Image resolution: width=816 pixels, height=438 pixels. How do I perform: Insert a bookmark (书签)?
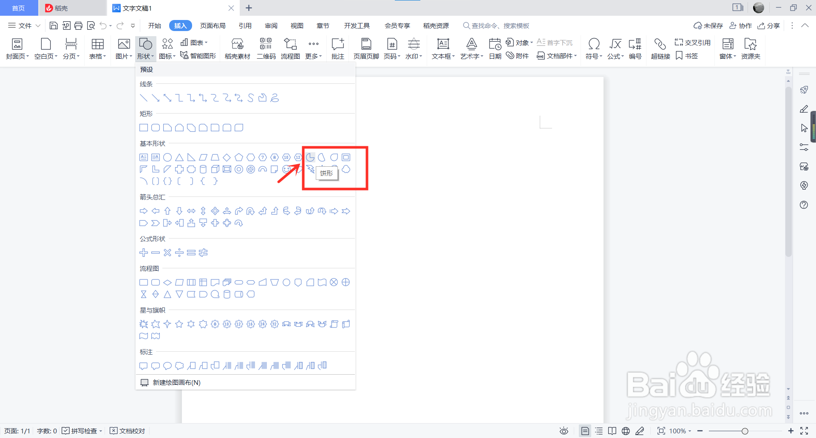(687, 56)
